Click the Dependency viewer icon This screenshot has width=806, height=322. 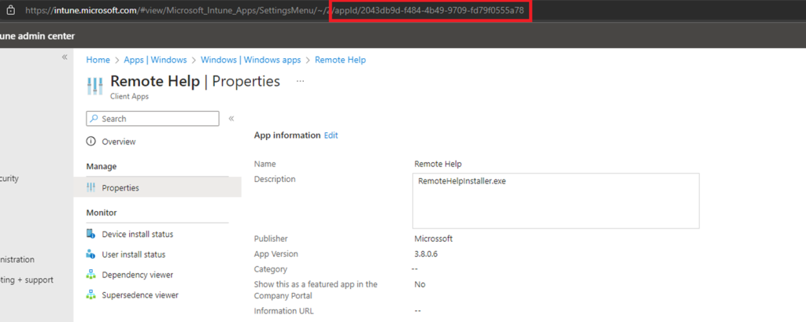(91, 275)
